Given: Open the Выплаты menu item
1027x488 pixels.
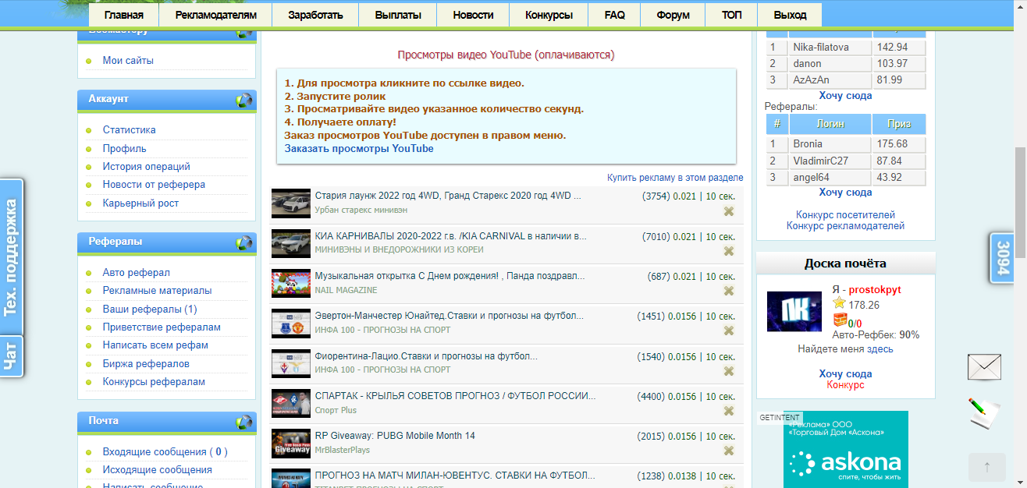Looking at the screenshot, I should (x=398, y=15).
